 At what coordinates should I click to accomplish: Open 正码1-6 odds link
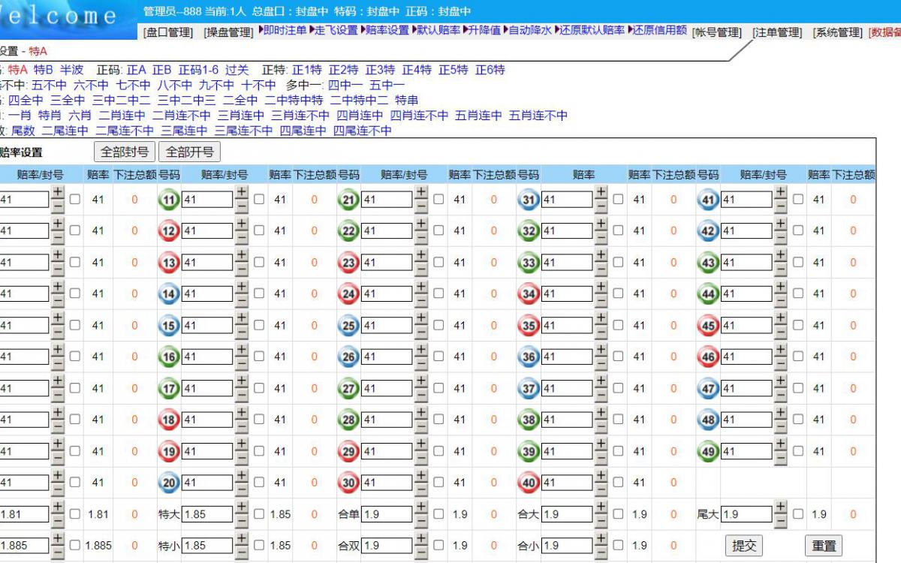[198, 70]
